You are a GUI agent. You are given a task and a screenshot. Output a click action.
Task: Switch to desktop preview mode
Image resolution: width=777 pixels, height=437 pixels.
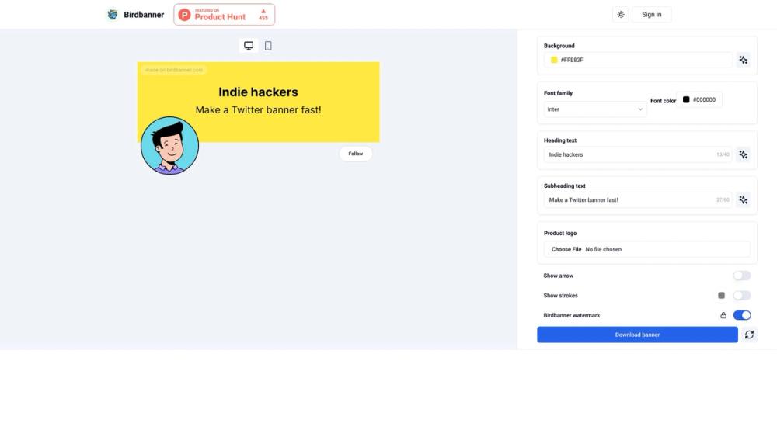[249, 46]
